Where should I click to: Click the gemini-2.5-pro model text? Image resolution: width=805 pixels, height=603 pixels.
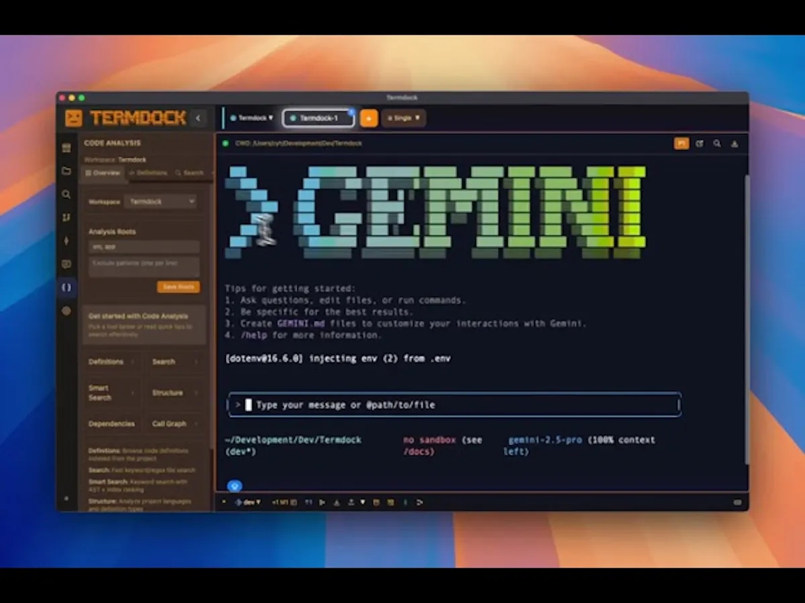(x=545, y=440)
